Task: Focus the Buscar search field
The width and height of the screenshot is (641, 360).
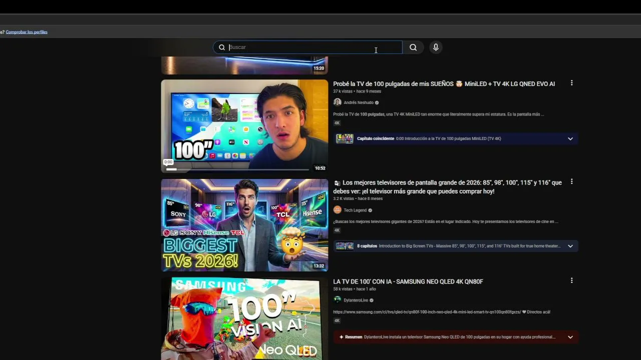Action: (307, 47)
